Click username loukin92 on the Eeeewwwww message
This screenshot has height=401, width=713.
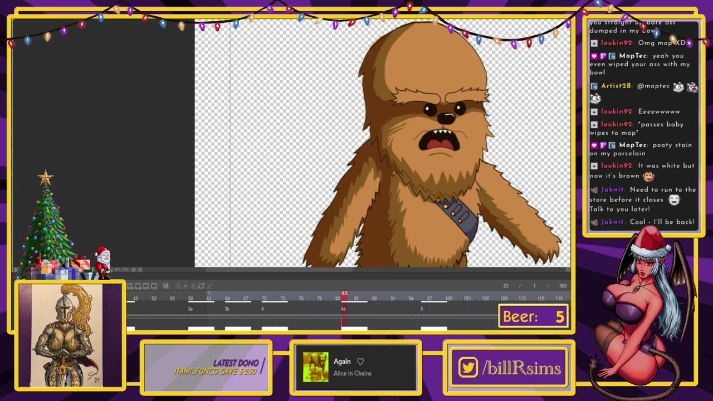[x=616, y=111]
